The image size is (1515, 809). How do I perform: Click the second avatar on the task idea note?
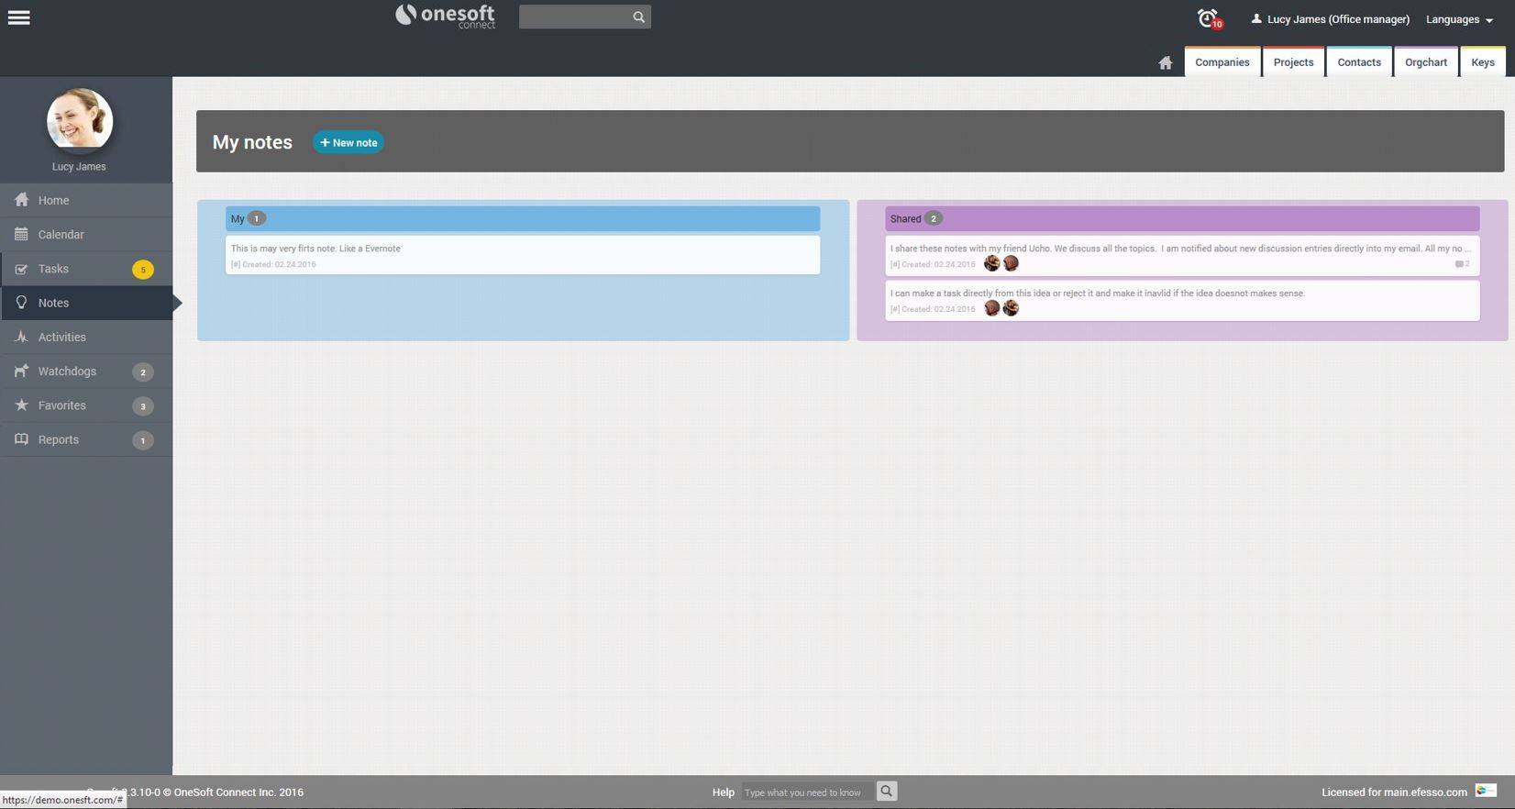[x=1011, y=308]
